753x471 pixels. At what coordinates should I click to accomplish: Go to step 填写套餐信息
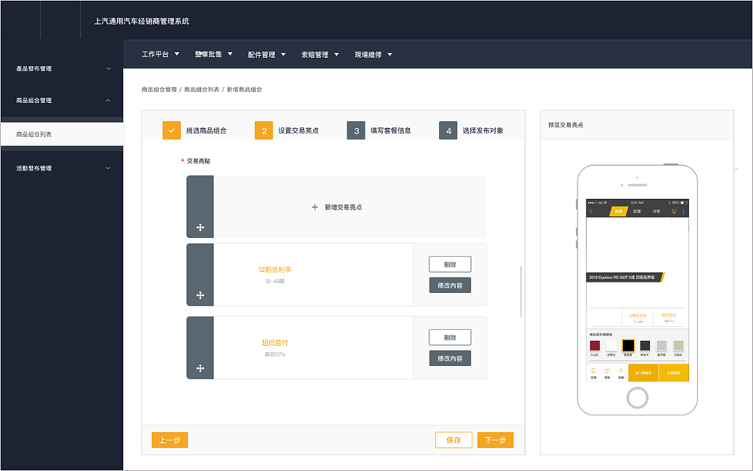pos(390,131)
